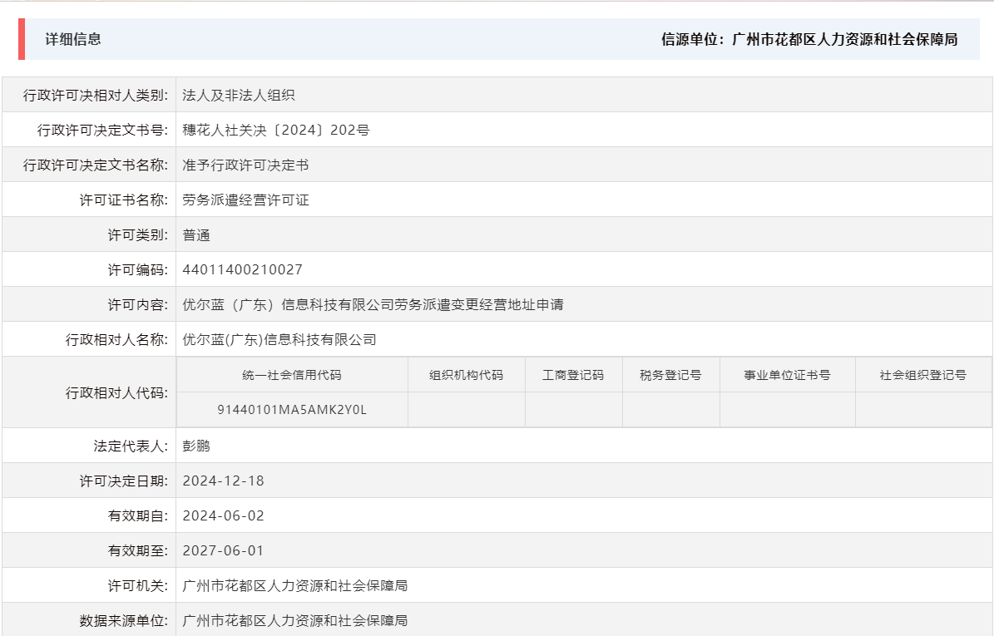Click legal representative name 彭鹏

pos(195,445)
